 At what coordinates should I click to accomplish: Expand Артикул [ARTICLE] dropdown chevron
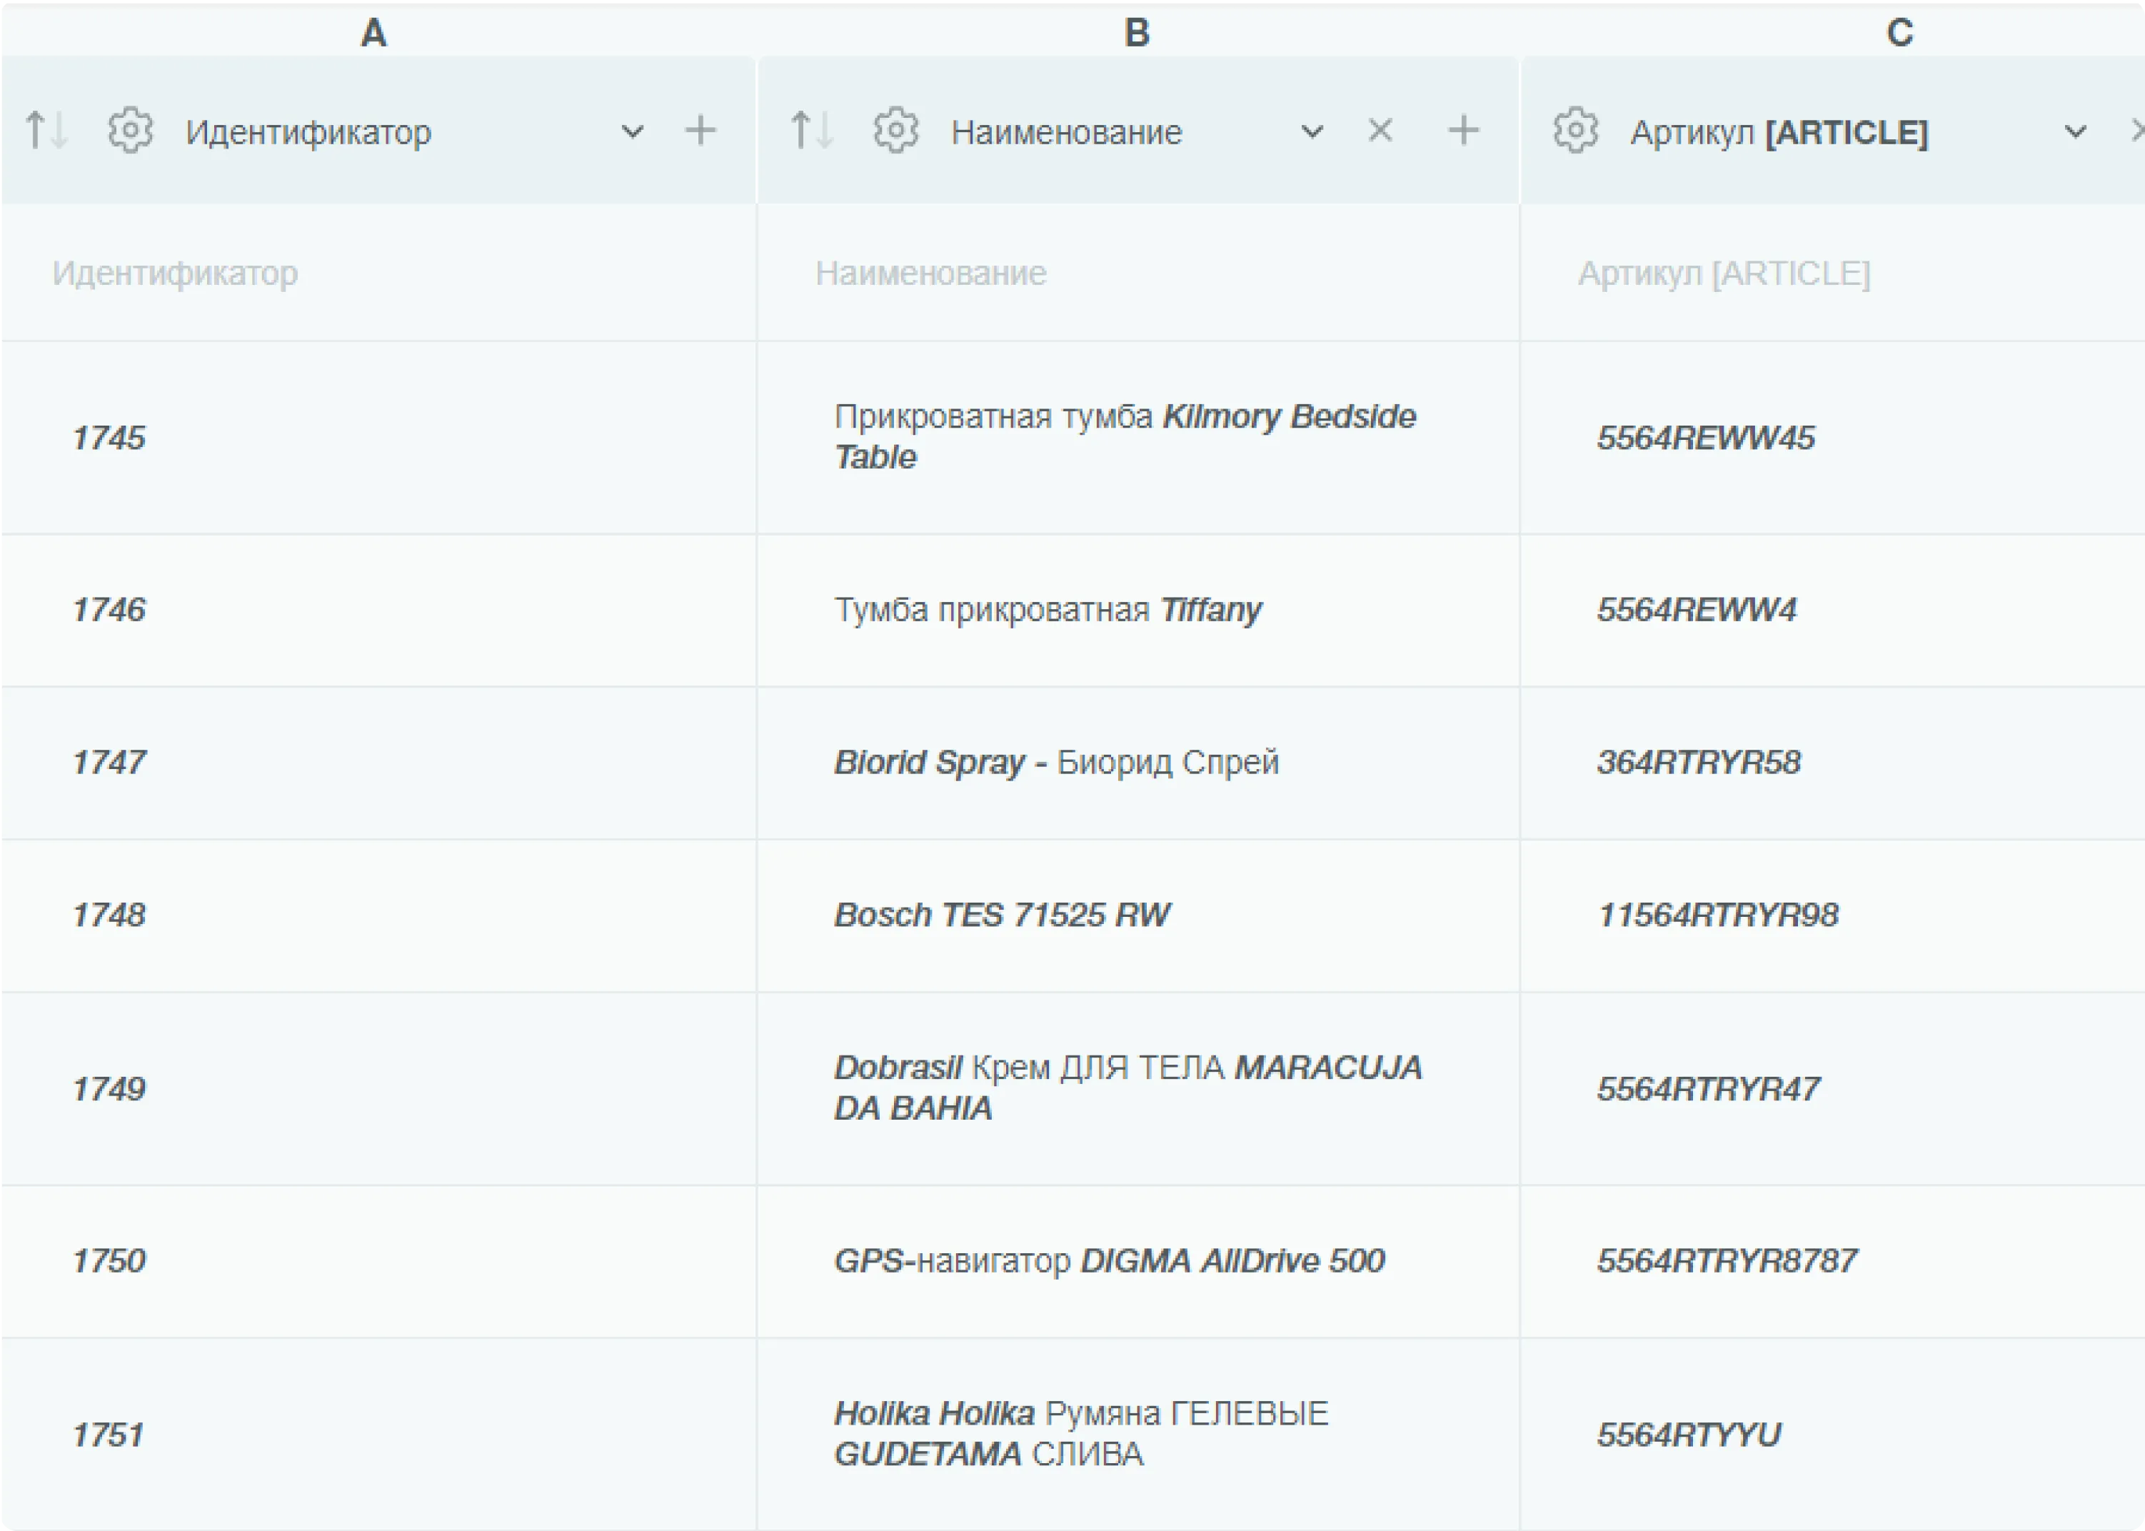[2074, 131]
